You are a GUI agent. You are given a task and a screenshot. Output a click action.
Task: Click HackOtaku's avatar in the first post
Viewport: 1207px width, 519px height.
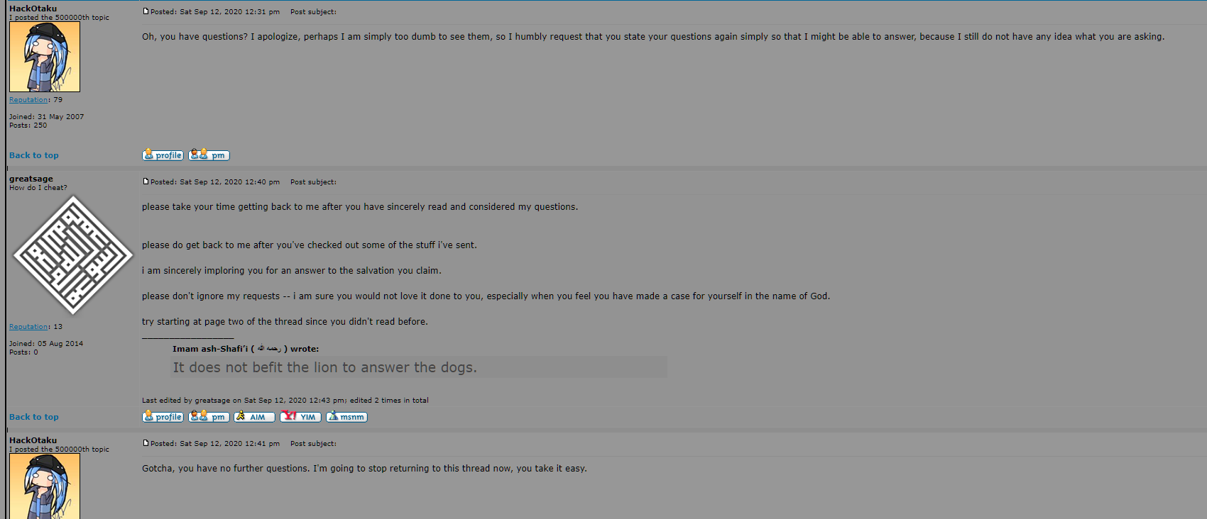click(x=45, y=57)
